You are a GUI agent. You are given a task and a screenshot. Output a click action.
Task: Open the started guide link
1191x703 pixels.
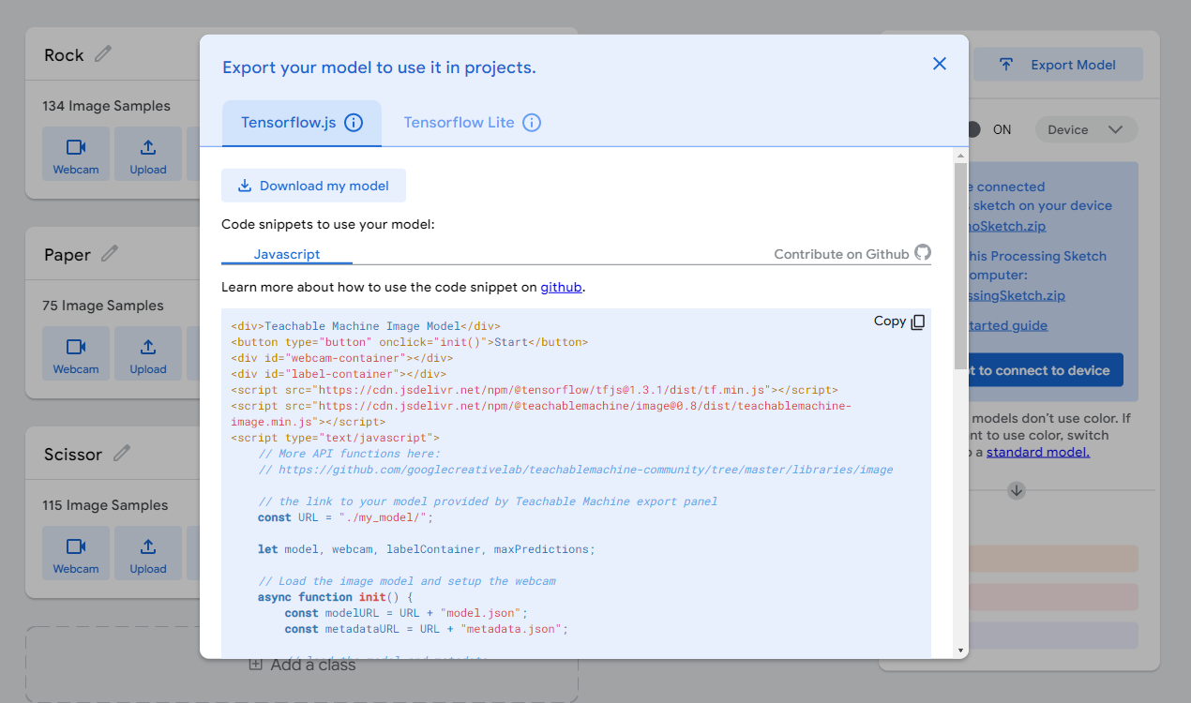pyautogui.click(x=1008, y=325)
